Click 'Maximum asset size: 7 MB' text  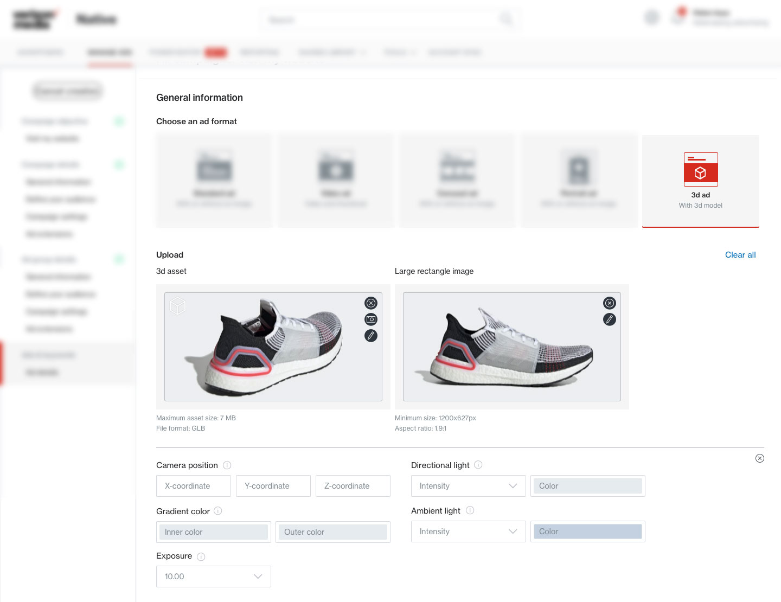[196, 418]
